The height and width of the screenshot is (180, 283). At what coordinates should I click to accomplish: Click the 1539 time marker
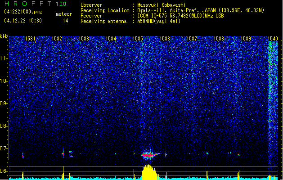click(246, 38)
